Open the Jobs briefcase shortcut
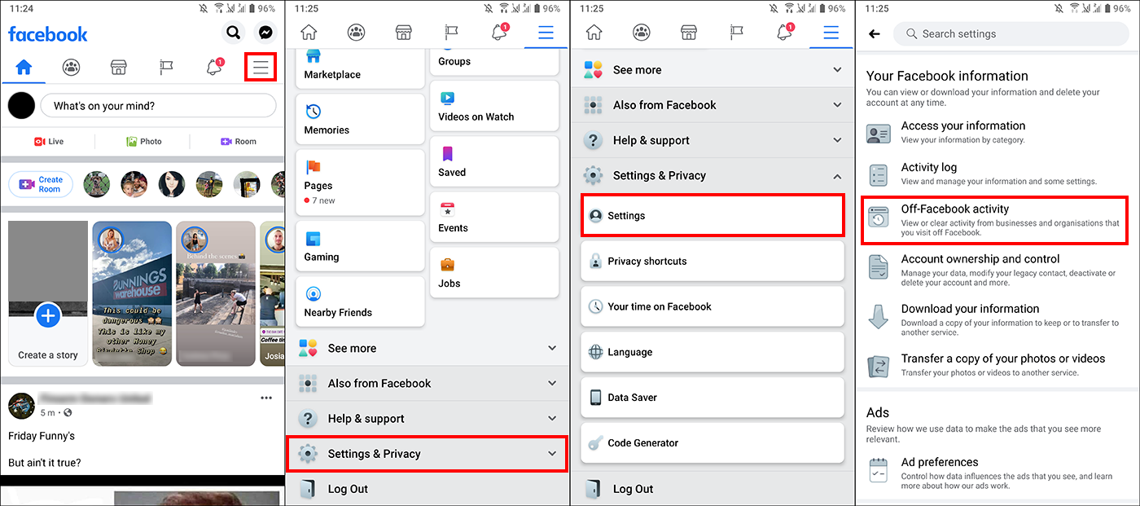The height and width of the screenshot is (506, 1140). [x=494, y=272]
